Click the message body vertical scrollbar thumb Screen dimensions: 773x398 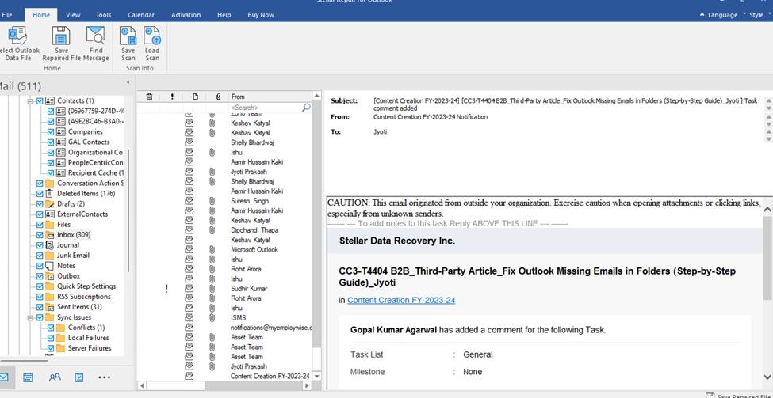coord(767,256)
